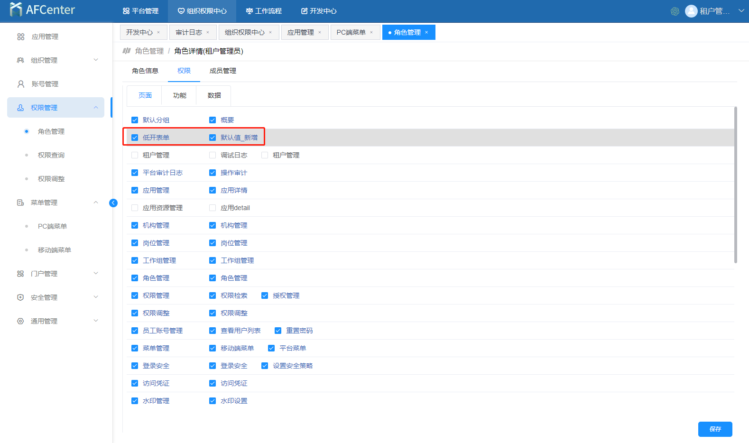The image size is (749, 443).
Task: Click the 账号管理 user icon in sidebar
Action: tap(21, 84)
